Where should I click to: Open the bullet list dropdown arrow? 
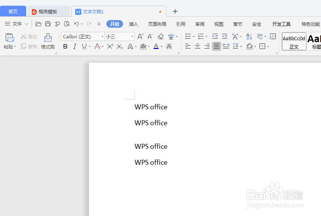click(193, 37)
